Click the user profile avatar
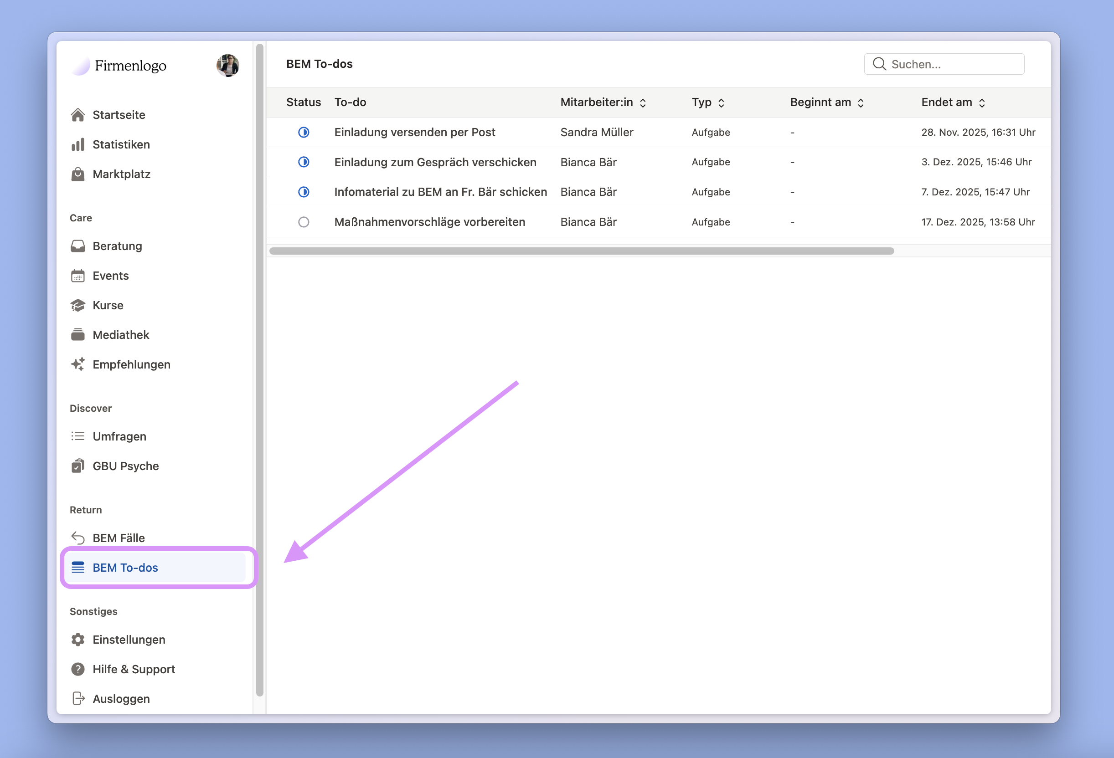Viewport: 1114px width, 758px height. pos(228,66)
